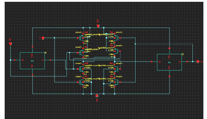
Task: Select the right inverter block I2
Action: (x=169, y=62)
